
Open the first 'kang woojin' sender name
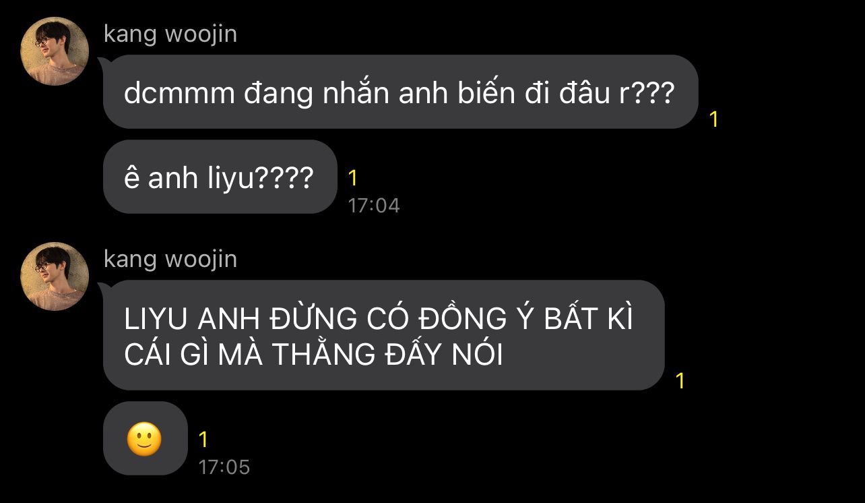coord(170,34)
